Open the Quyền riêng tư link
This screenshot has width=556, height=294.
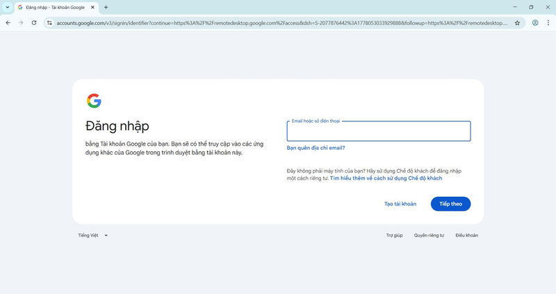coord(429,235)
